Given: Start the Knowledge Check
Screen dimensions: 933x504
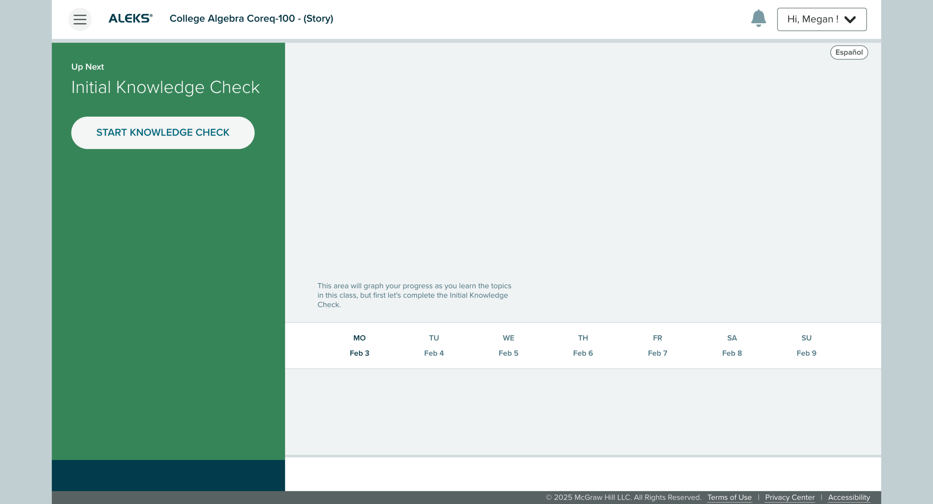Looking at the screenshot, I should coord(163,133).
